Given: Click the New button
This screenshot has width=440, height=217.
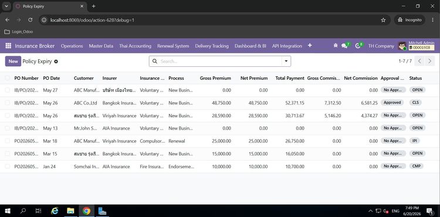Looking at the screenshot, I should 13,61.
